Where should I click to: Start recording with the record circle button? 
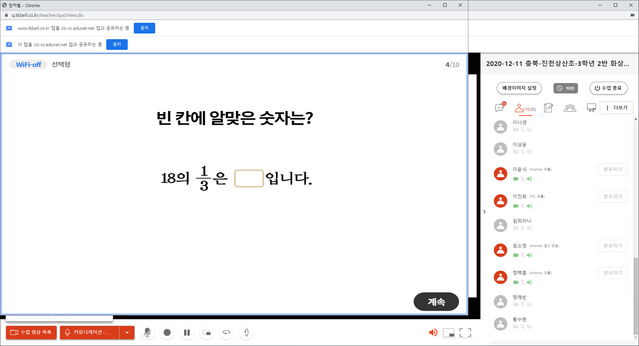(x=167, y=332)
